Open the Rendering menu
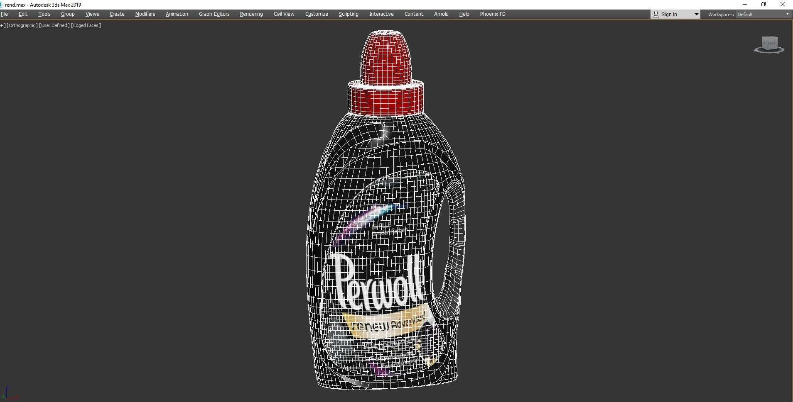 point(251,14)
